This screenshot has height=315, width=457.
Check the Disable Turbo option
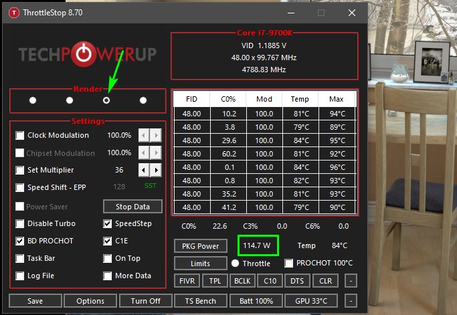tap(20, 223)
